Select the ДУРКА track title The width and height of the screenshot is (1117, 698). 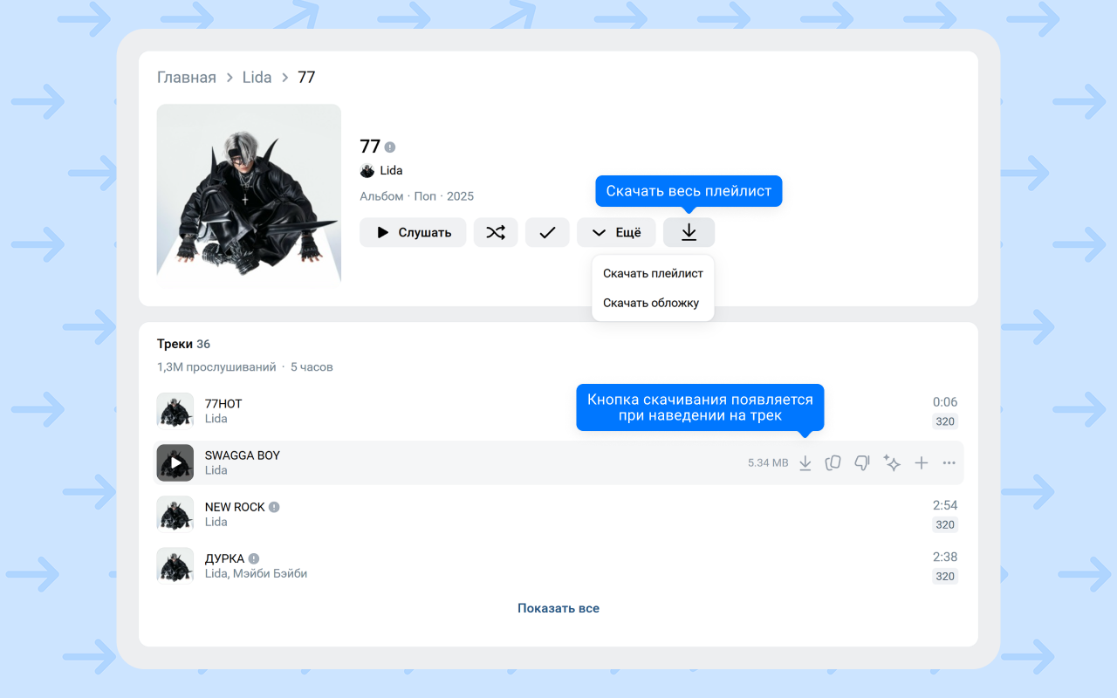point(224,558)
